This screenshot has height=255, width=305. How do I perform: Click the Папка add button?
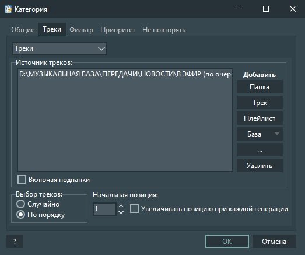[x=260, y=87]
